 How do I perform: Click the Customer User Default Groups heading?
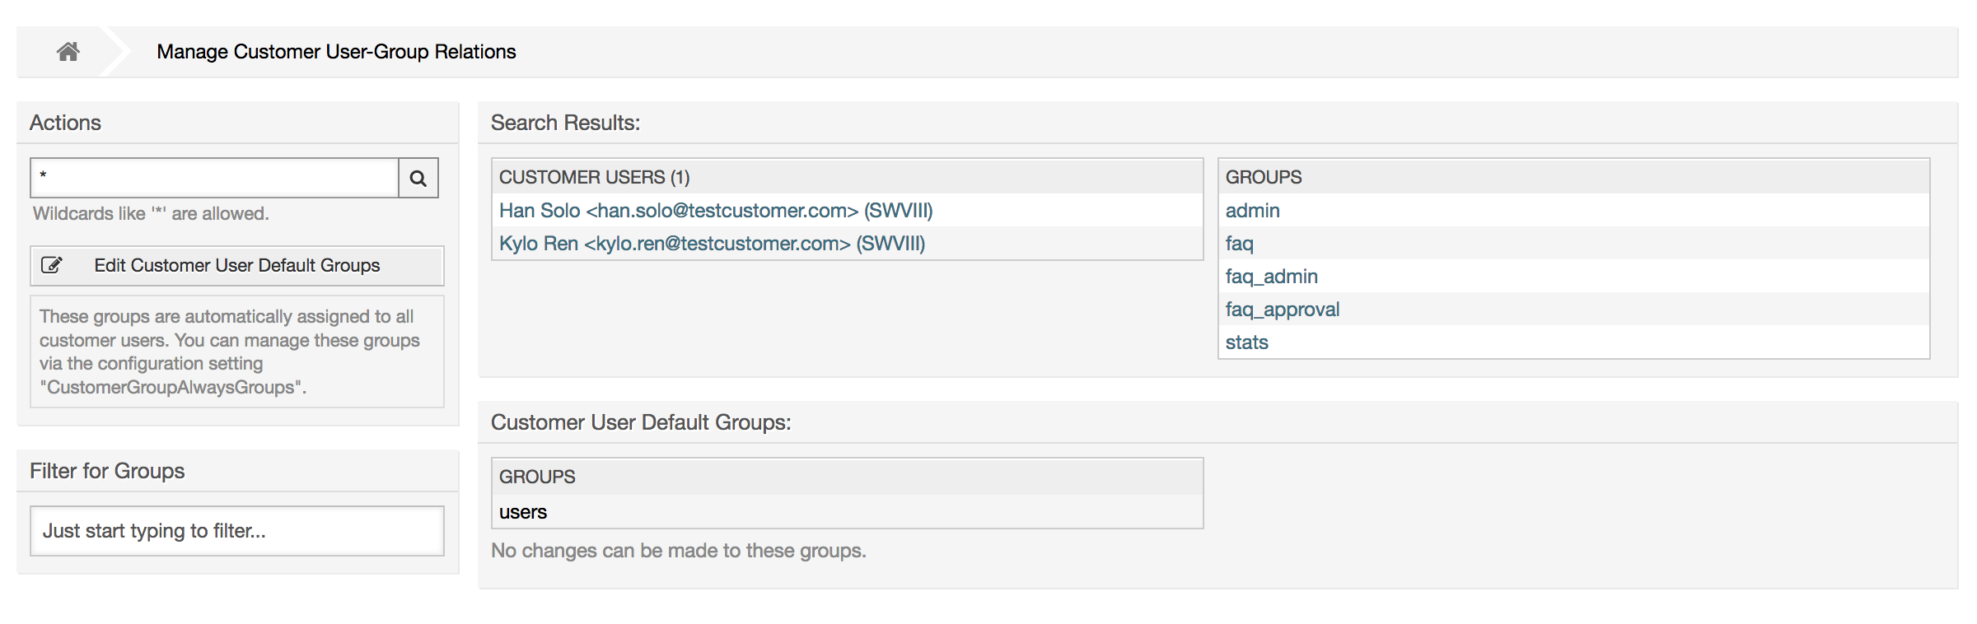coord(640,421)
